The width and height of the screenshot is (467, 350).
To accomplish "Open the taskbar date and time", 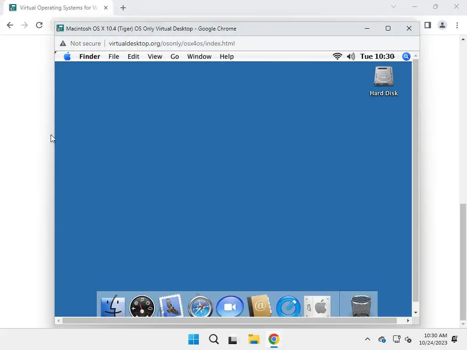I will 433,339.
